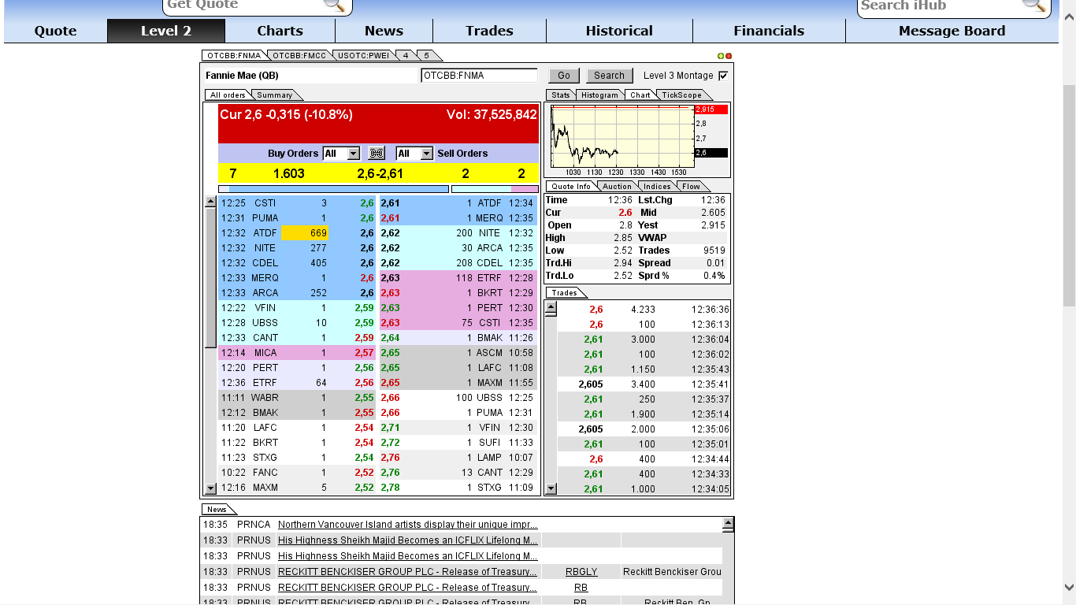Click the Trades list scroll-up arrow
The width and height of the screenshot is (1076, 605).
tap(551, 307)
